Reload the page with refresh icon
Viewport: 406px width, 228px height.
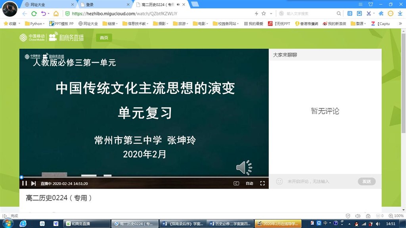click(34, 13)
